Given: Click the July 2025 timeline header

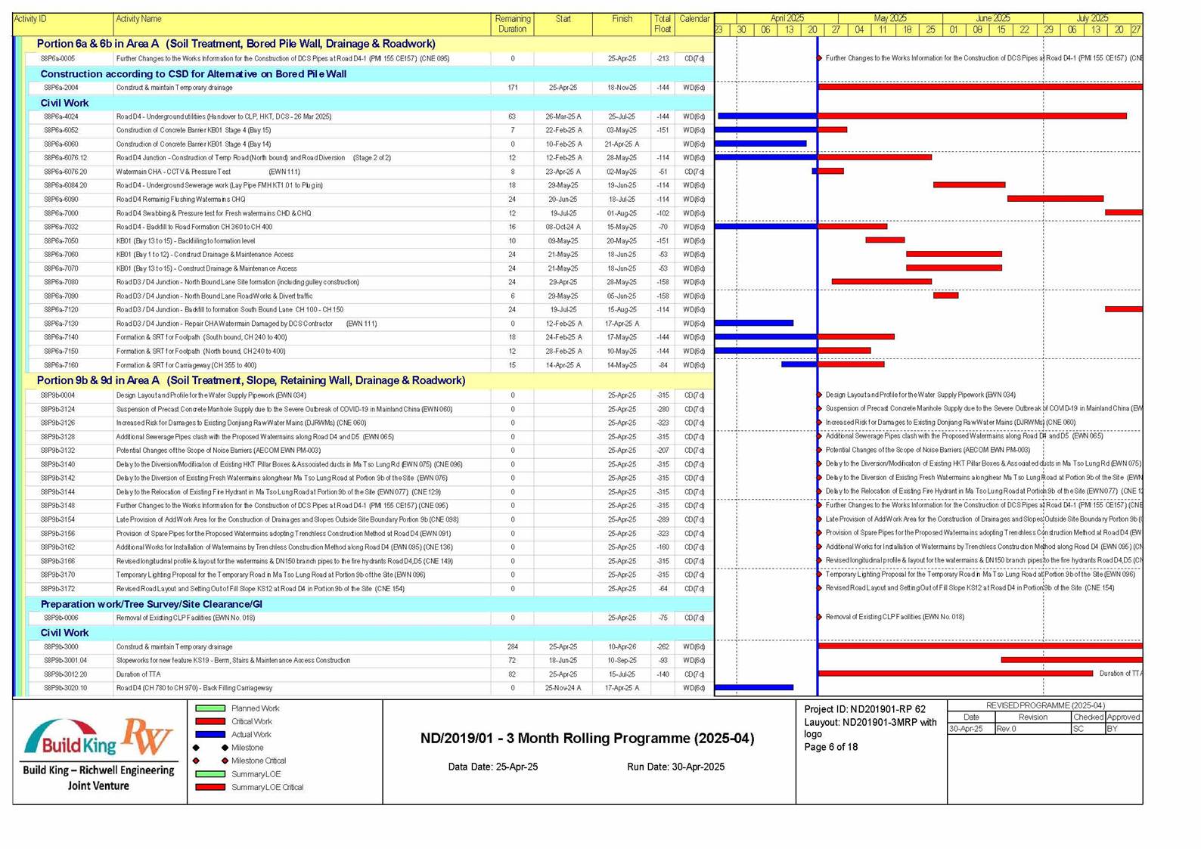Looking at the screenshot, I should pyautogui.click(x=1092, y=18).
